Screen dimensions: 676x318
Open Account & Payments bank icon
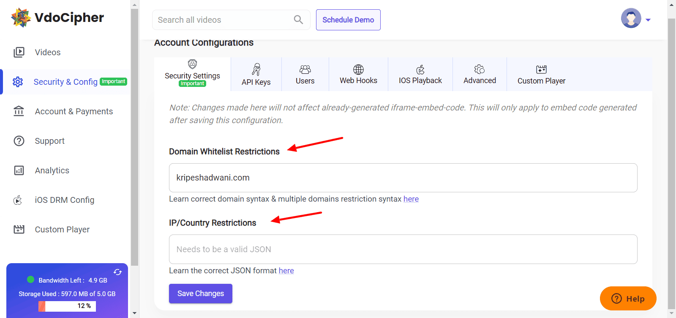pyautogui.click(x=19, y=111)
